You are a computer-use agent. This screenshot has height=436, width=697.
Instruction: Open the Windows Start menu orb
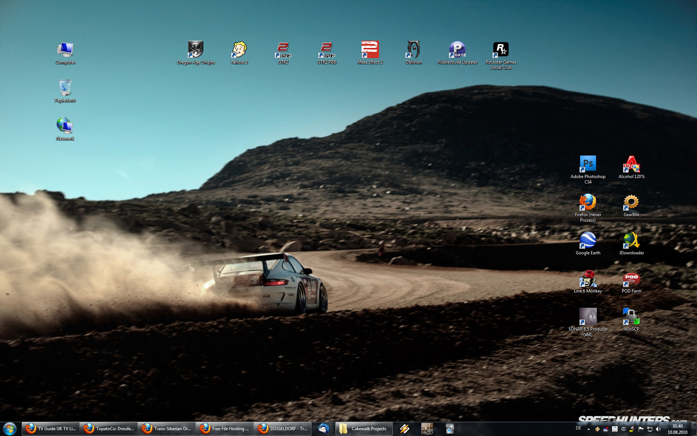pyautogui.click(x=10, y=429)
